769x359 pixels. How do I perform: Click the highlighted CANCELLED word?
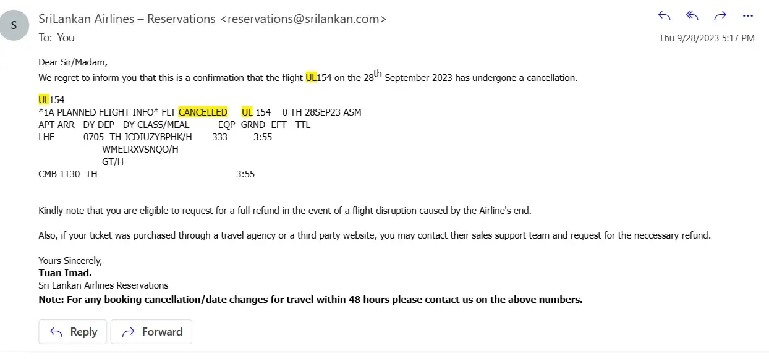[x=203, y=112]
